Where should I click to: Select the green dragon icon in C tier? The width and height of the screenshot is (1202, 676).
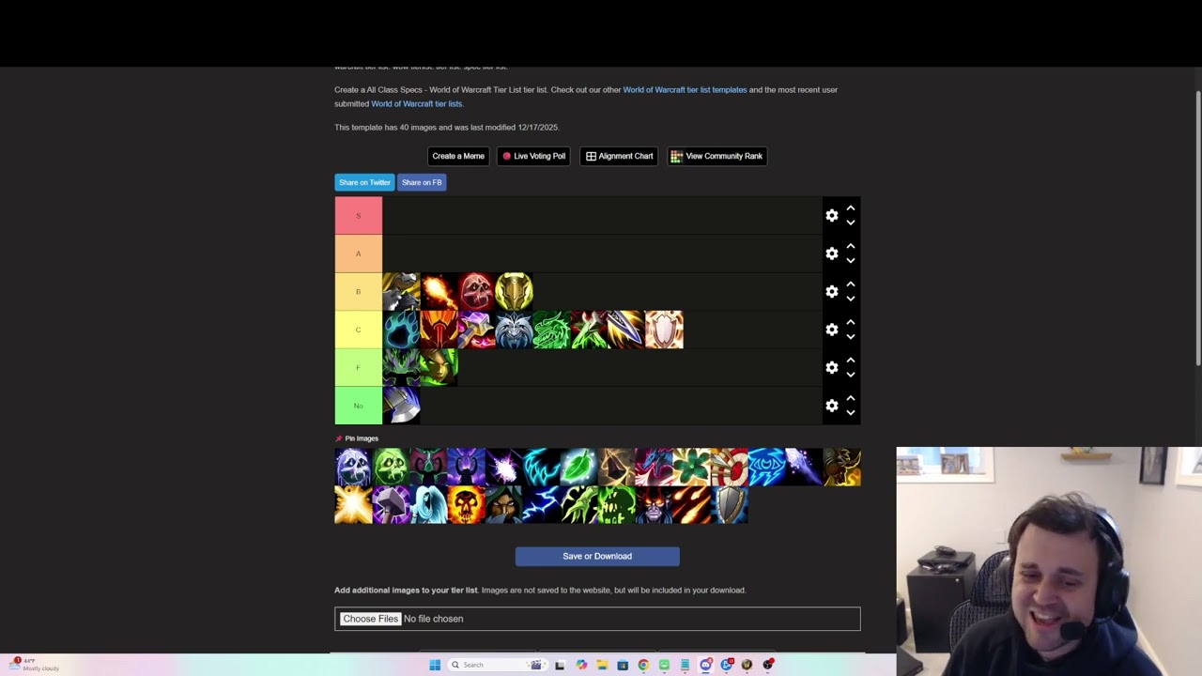(551, 330)
